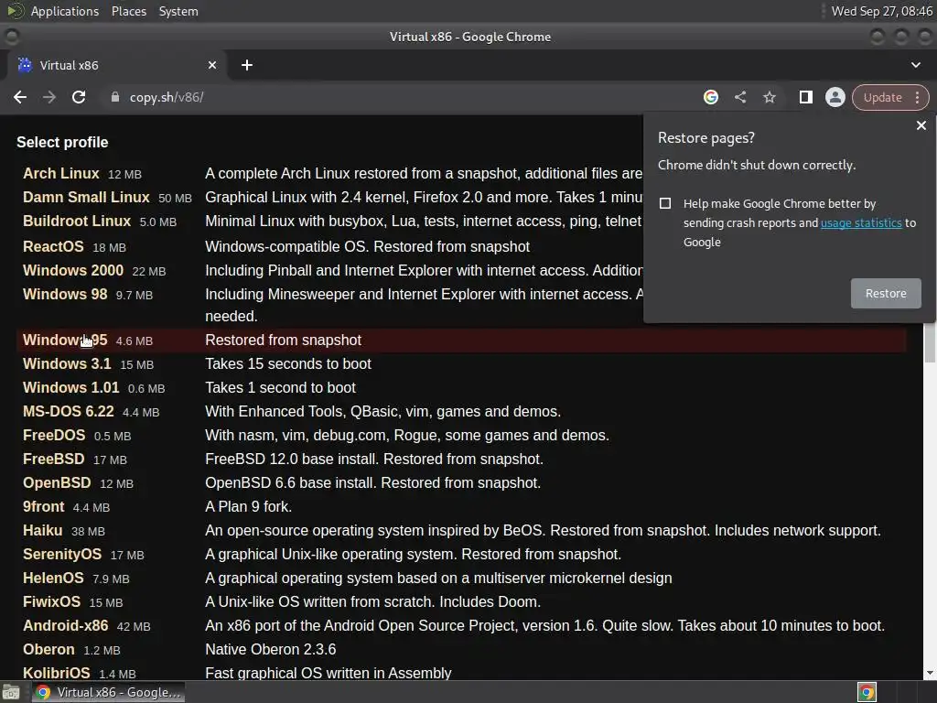Click the show desktop icon in taskbar
This screenshot has width=937, height=703.
pos(11,692)
